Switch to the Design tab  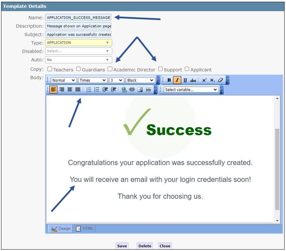(x=61, y=229)
